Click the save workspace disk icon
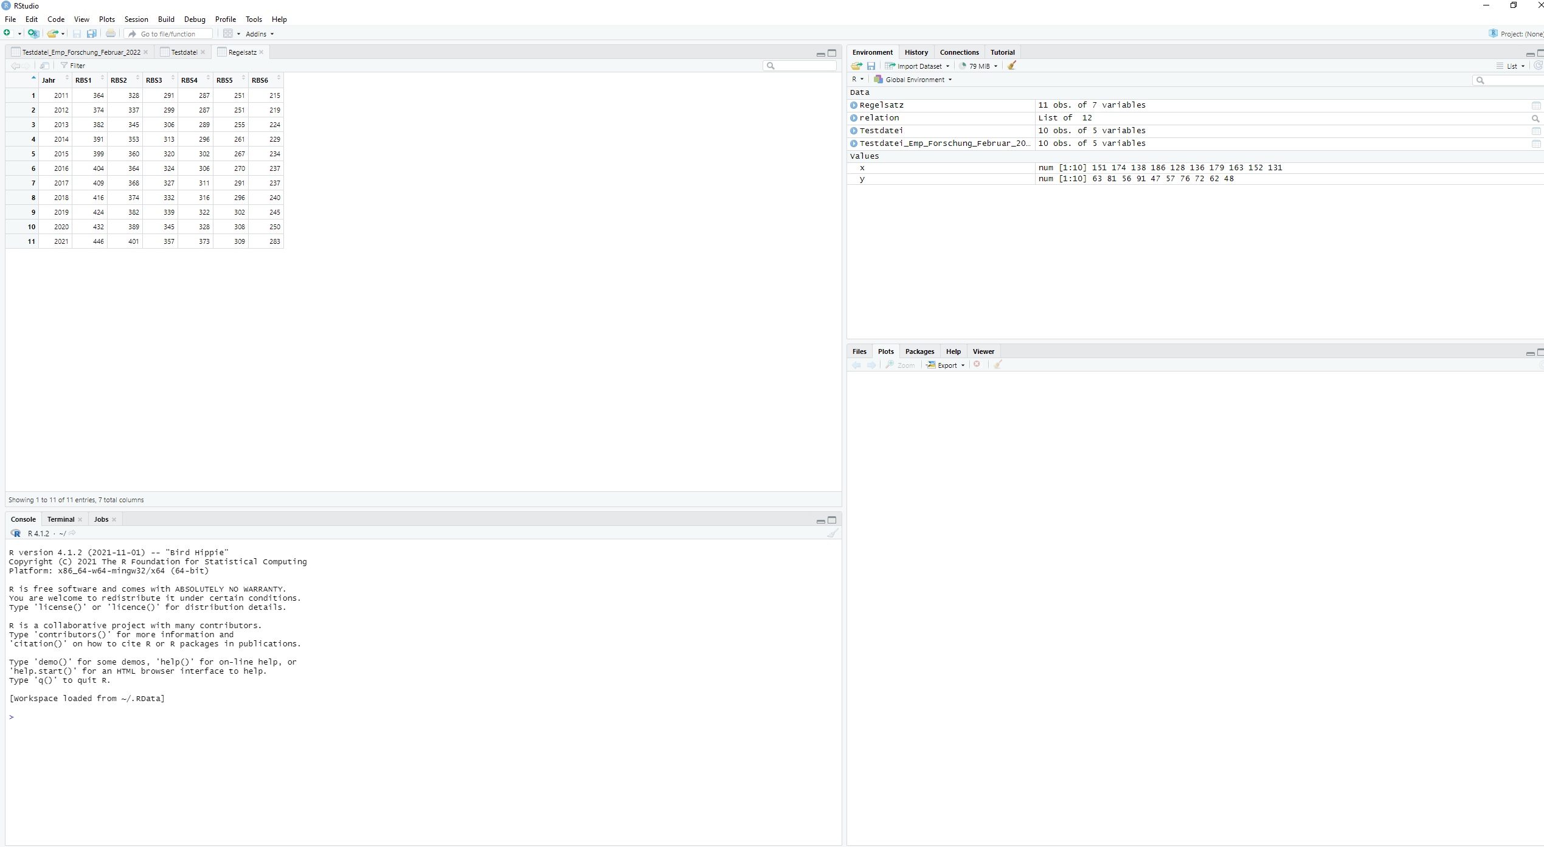The width and height of the screenshot is (1544, 847). [871, 66]
